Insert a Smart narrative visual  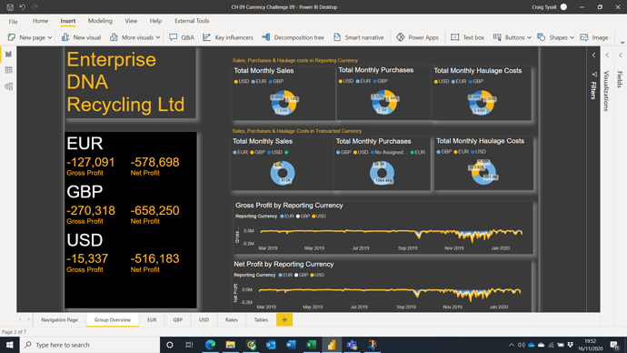pos(358,37)
